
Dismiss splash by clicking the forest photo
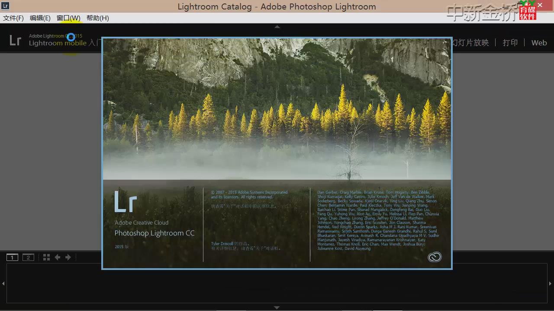click(x=277, y=109)
